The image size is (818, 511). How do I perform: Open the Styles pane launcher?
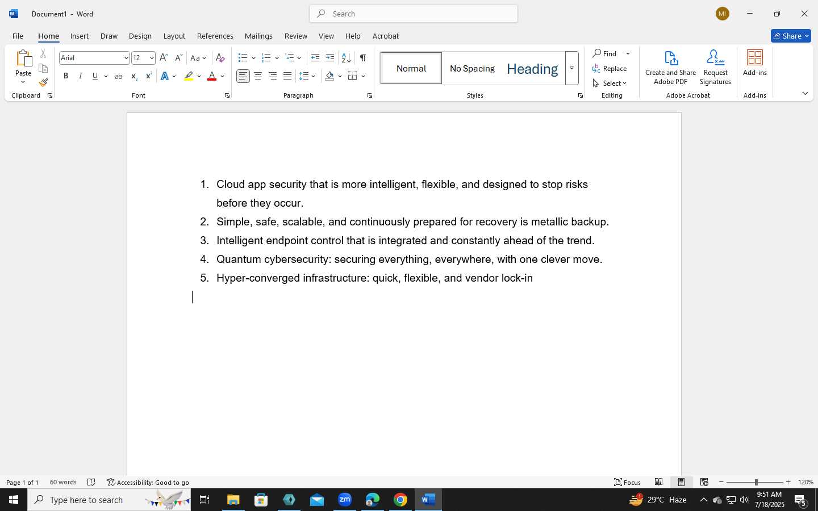(580, 96)
